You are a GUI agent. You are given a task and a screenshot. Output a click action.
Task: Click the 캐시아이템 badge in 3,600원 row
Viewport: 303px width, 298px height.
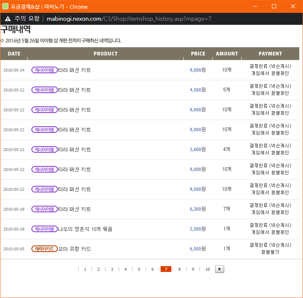point(44,149)
